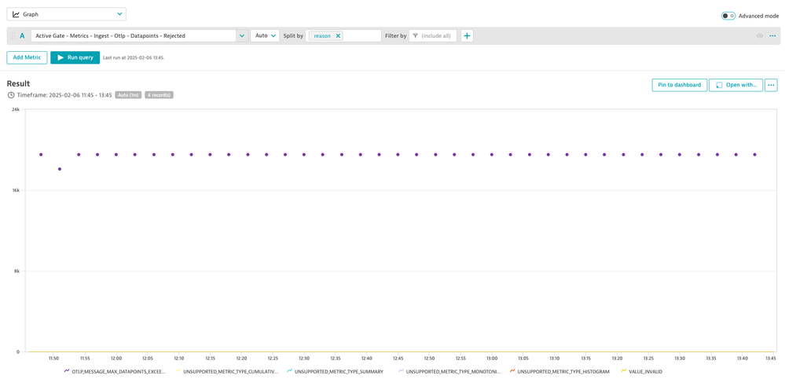This screenshot has width=785, height=390.
Task: Remove the reason split-by tag
Action: point(339,36)
